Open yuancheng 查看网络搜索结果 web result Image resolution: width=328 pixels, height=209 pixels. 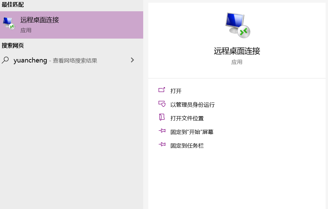[x=72, y=60]
